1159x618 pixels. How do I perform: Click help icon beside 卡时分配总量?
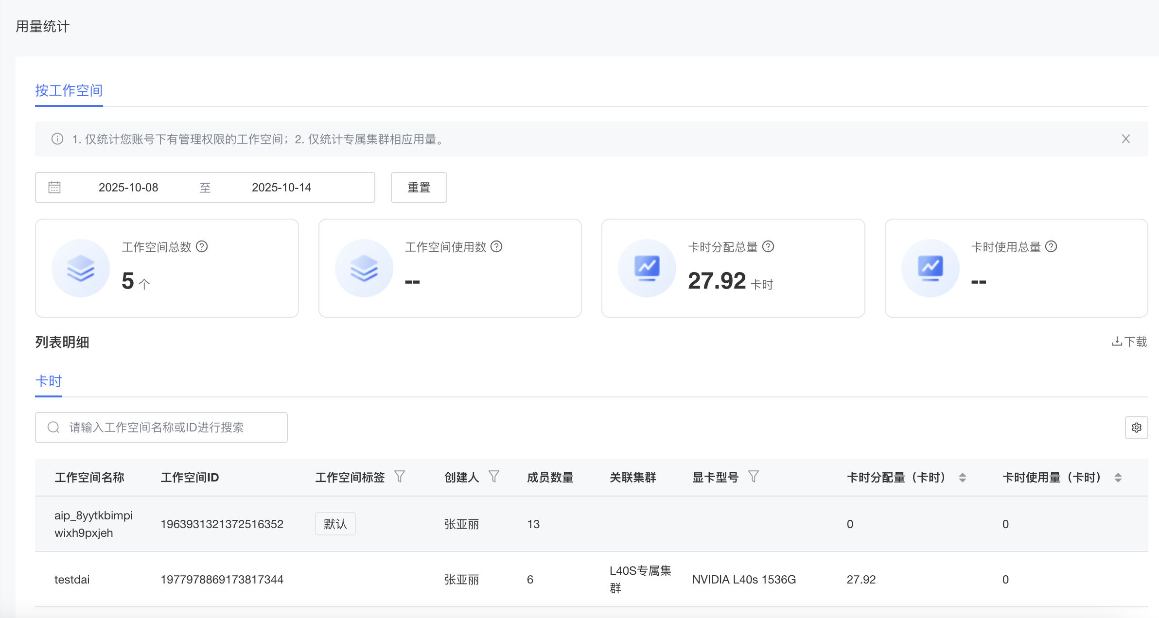(x=768, y=247)
